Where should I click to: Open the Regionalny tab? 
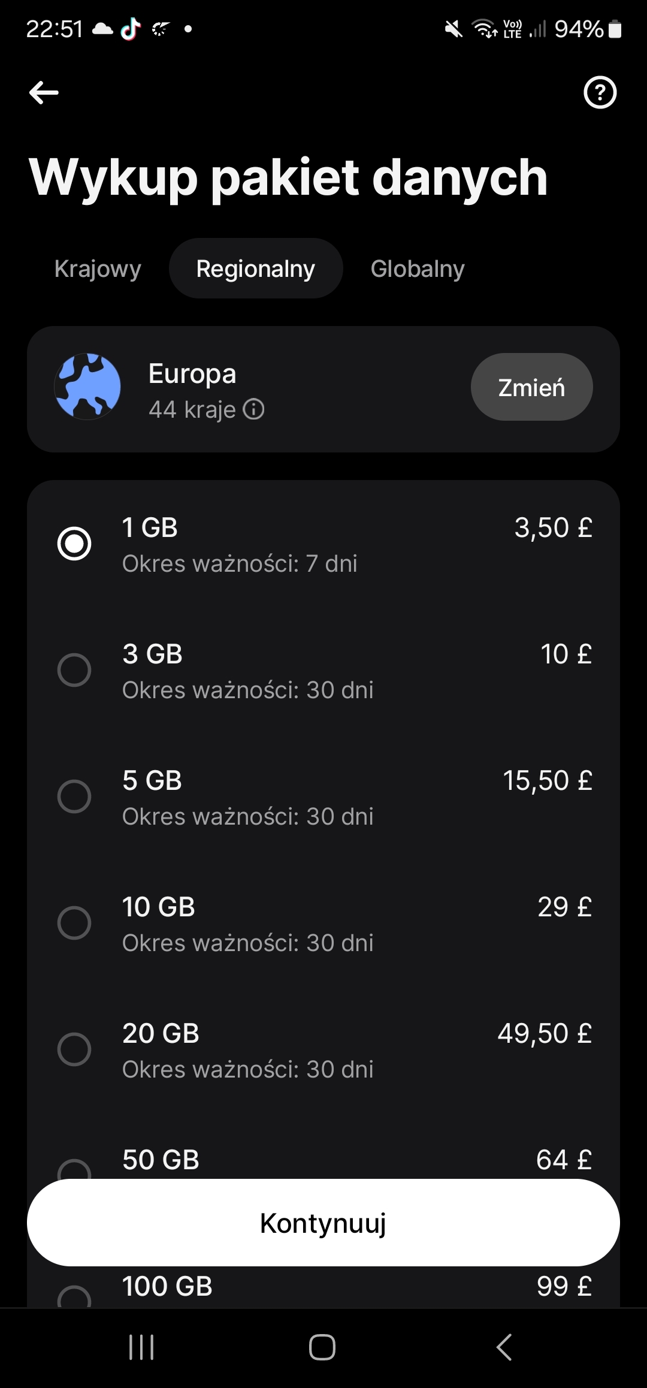(256, 268)
